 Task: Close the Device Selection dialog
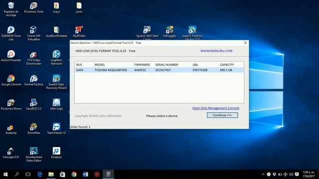coord(245,43)
